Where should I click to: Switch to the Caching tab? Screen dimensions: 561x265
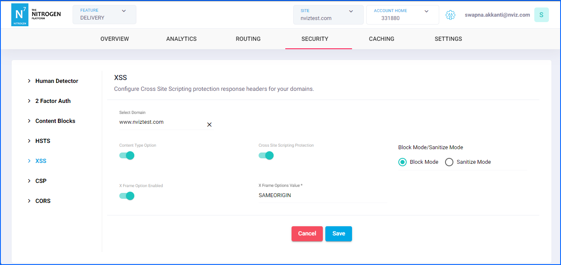381,39
